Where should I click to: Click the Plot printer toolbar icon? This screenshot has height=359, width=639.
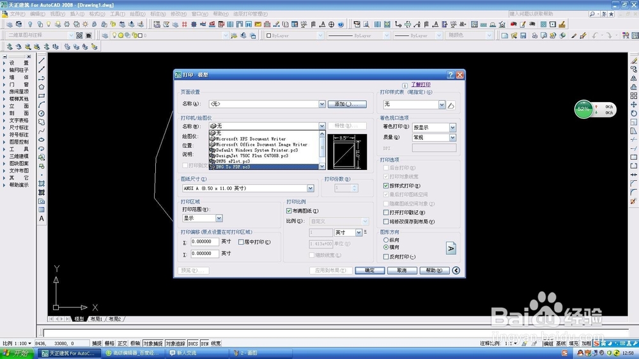tap(534, 35)
